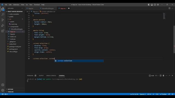Click Prettier status bar item
Screen dimensions: 175x98
(163, 94)
